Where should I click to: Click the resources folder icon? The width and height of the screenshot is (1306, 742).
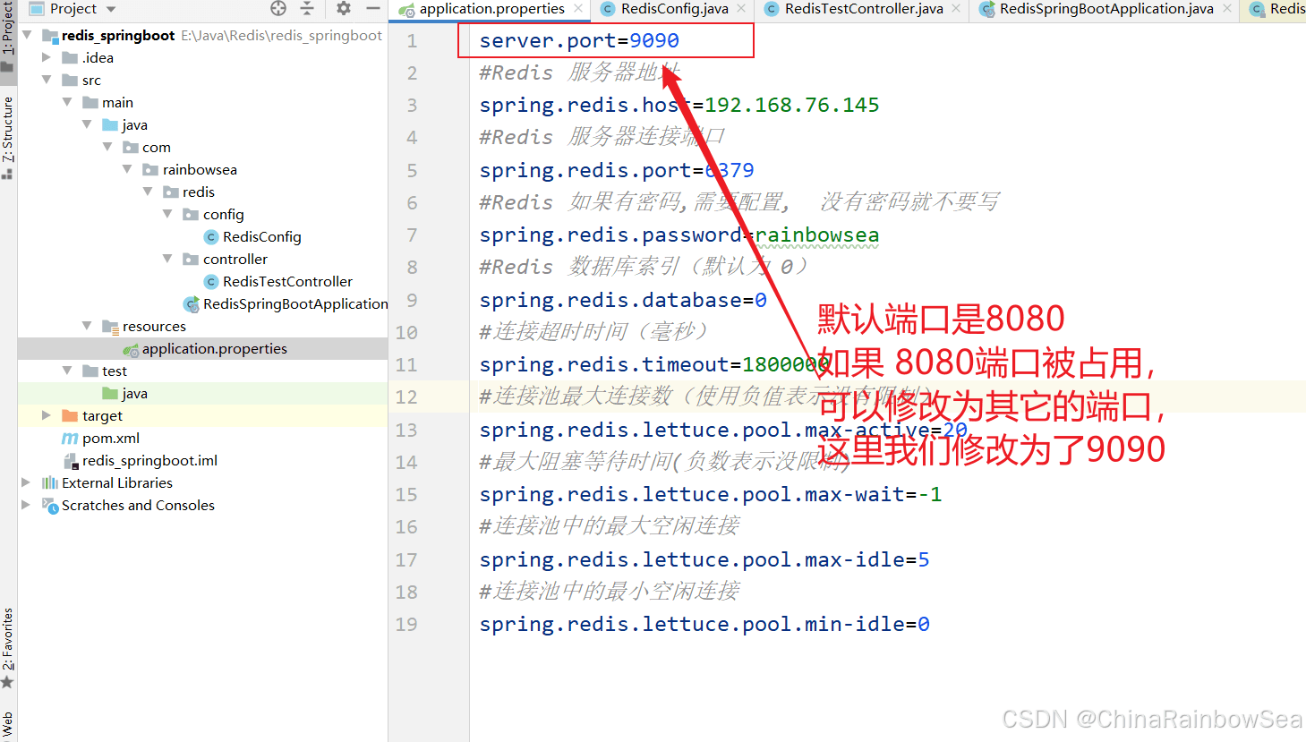coord(110,326)
